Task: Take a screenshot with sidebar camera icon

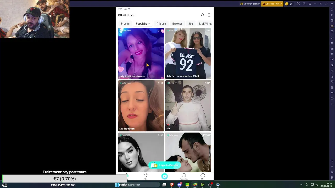Action: (x=332, y=54)
